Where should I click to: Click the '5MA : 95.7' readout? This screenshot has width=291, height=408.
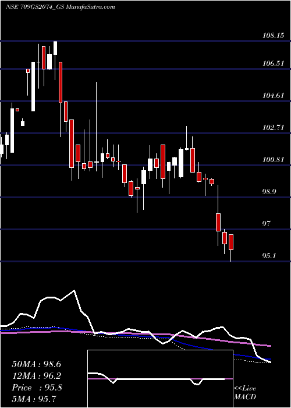(34, 399)
